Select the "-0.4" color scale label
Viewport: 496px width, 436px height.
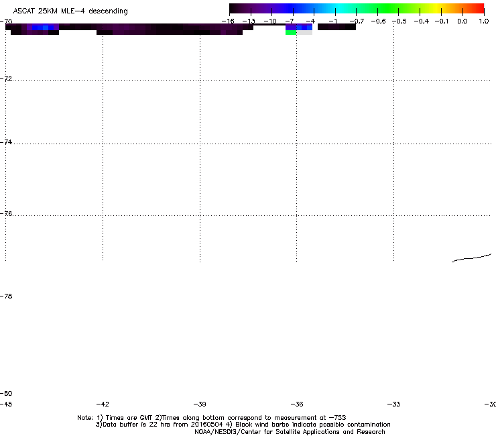422,21
